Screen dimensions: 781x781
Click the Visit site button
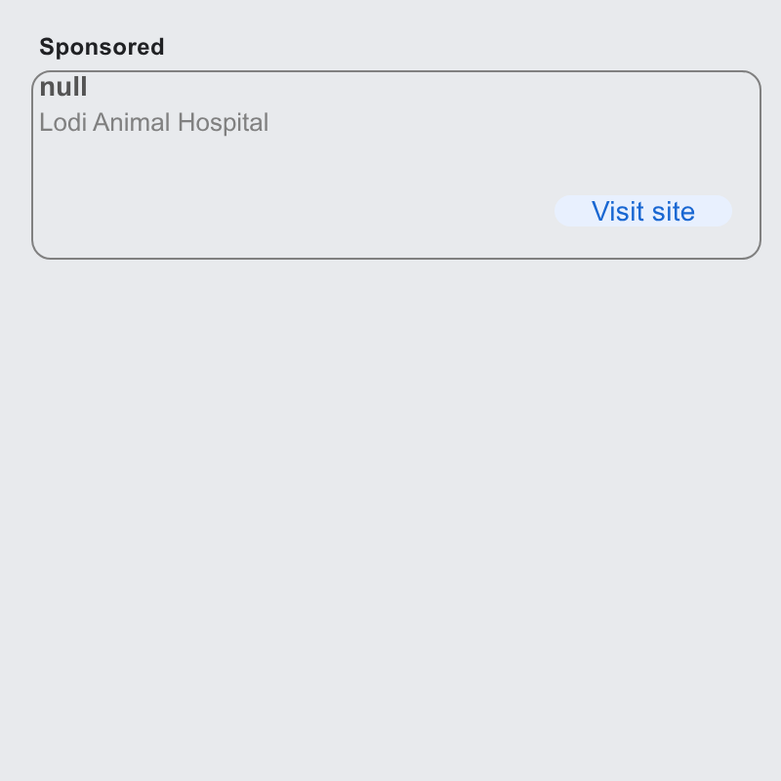click(x=643, y=211)
